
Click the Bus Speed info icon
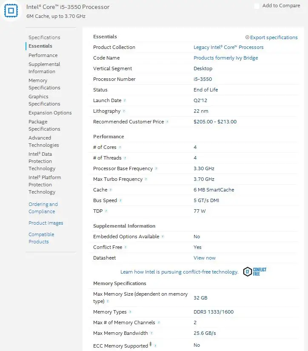coord(120,201)
